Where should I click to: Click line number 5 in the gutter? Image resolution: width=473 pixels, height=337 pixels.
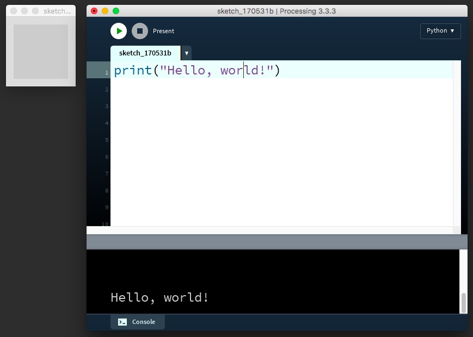[x=107, y=140]
